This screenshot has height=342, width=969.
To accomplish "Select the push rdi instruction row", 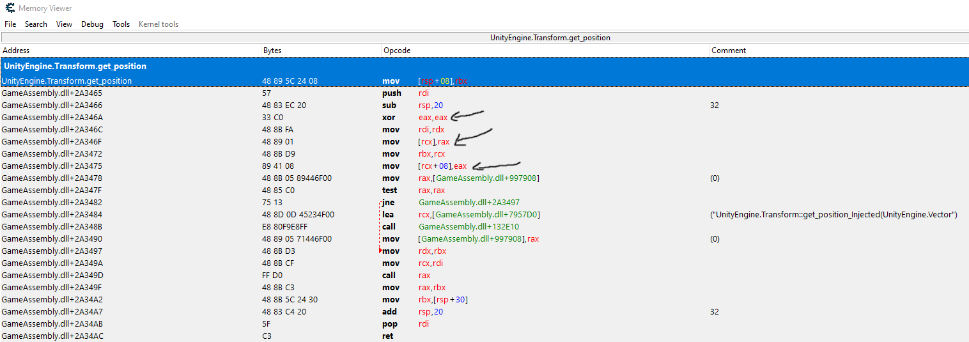I will [x=484, y=93].
